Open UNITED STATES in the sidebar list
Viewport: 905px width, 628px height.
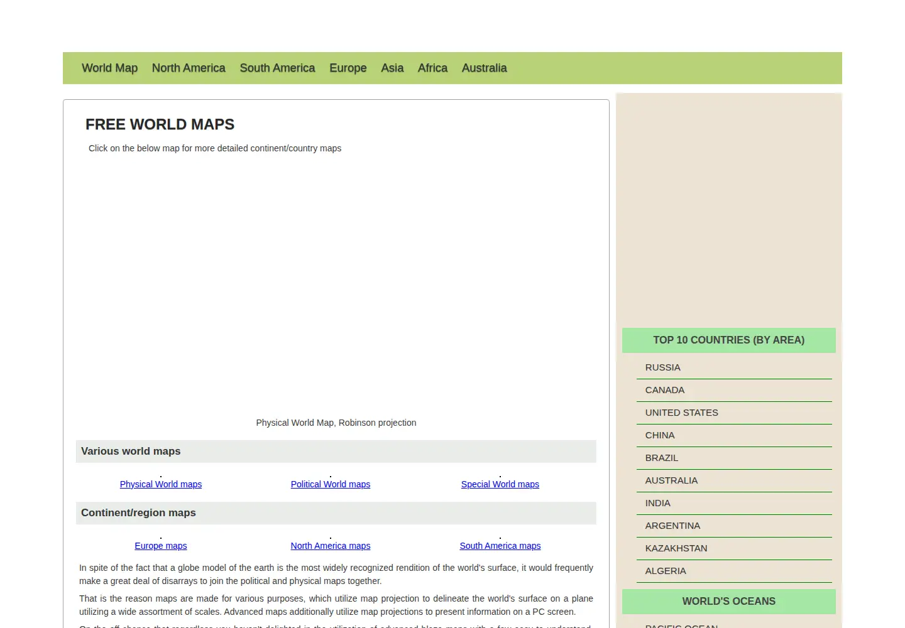734,413
